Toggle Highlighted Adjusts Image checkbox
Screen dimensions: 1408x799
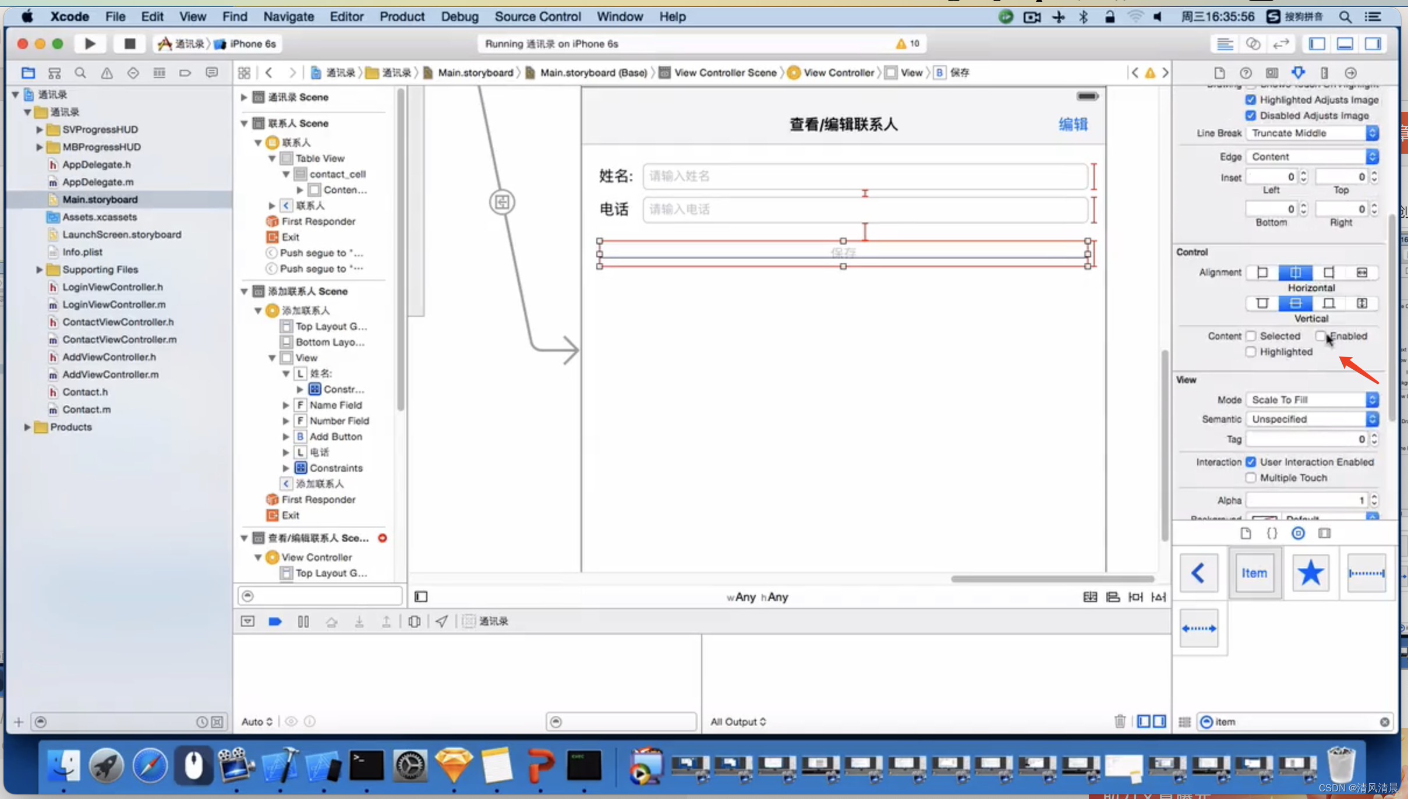click(1250, 100)
